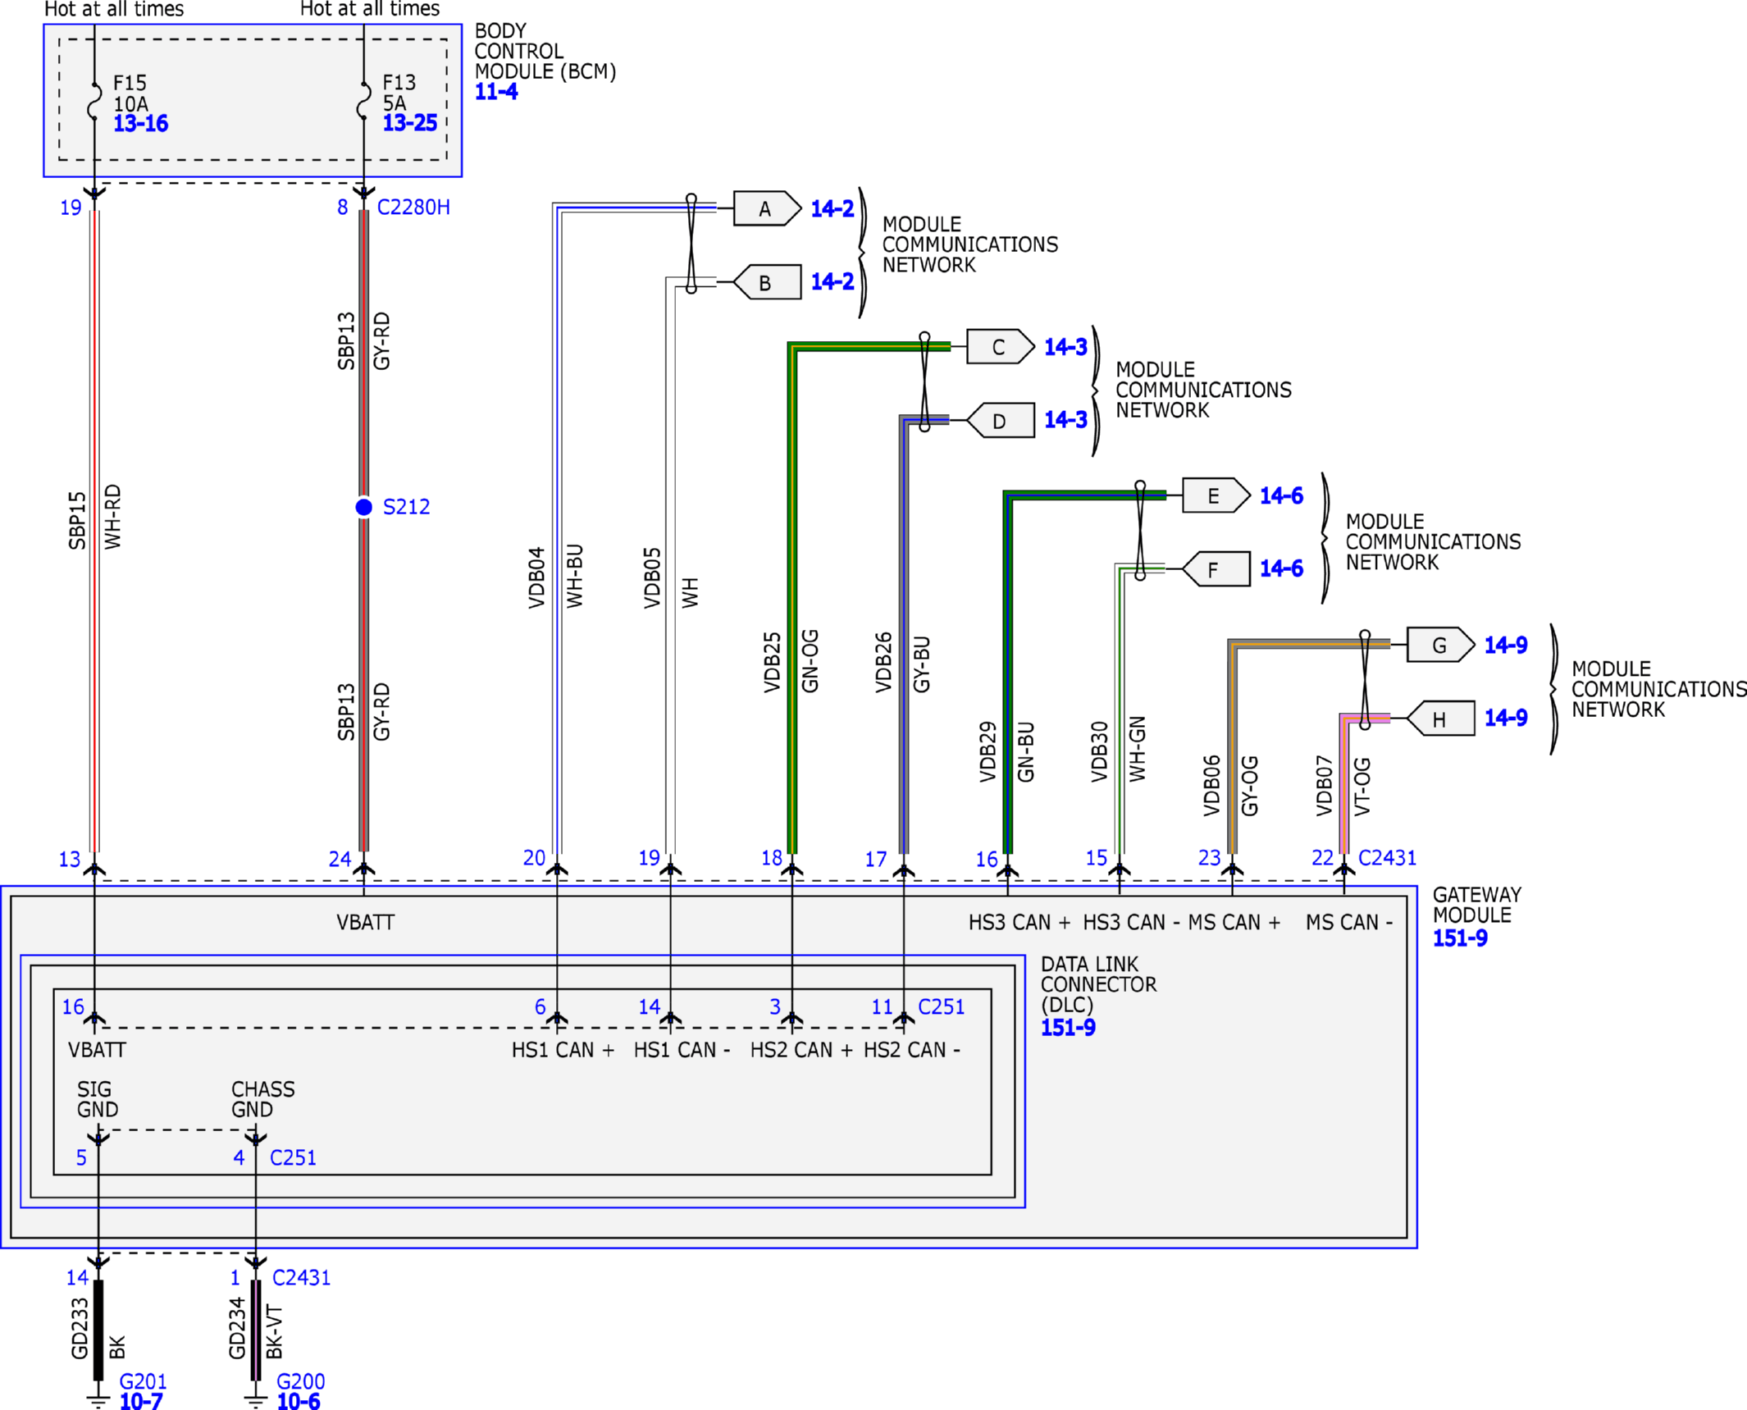Screen dimensions: 1747x1410
Task: Select off-page connector arrow G
Action: point(1441,645)
